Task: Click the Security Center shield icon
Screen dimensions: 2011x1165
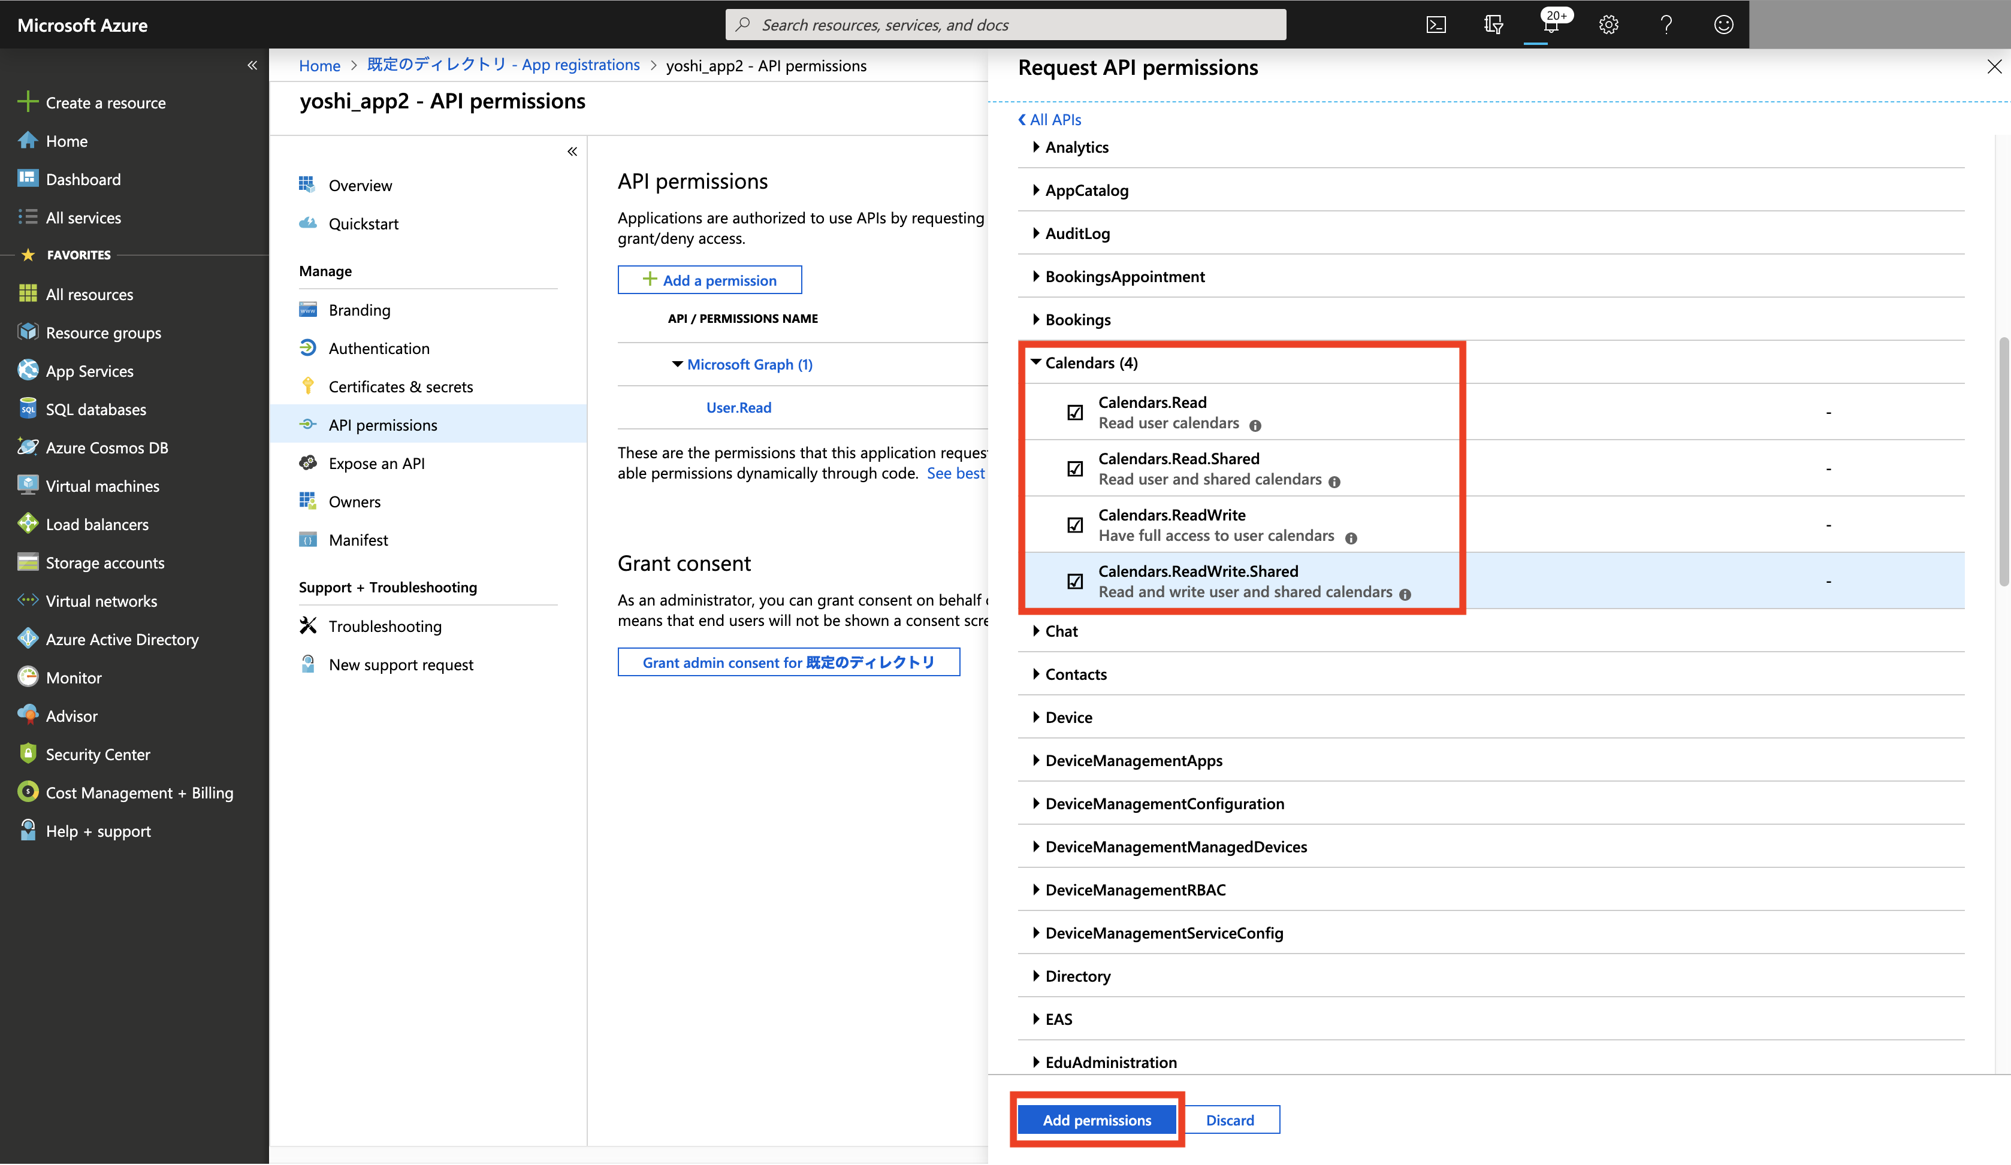Action: 28,754
